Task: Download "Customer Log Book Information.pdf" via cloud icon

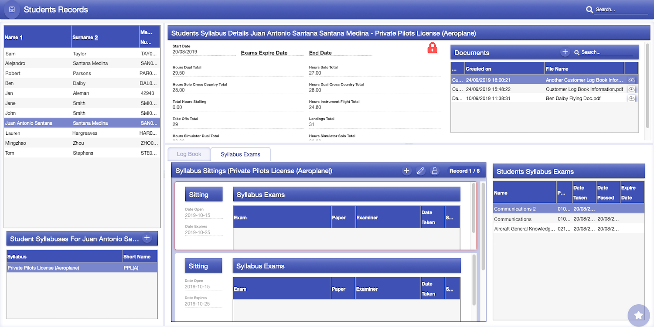Action: pos(632,89)
